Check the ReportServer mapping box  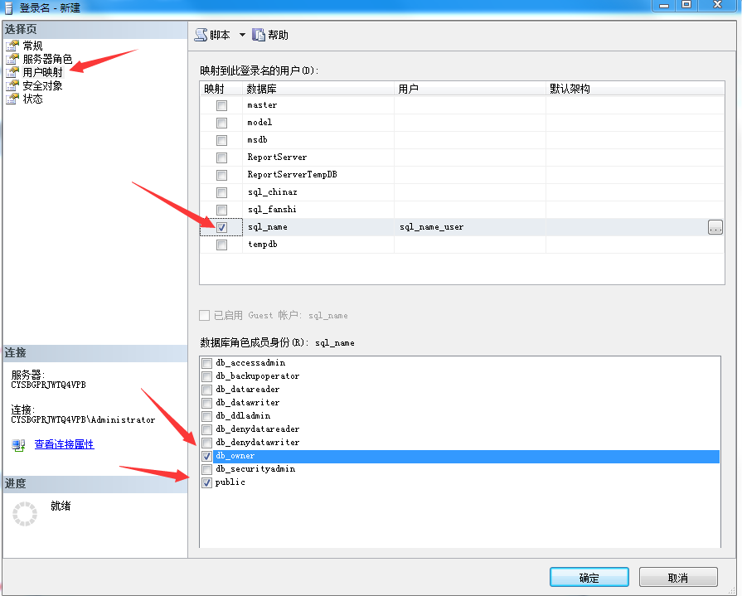click(x=221, y=157)
